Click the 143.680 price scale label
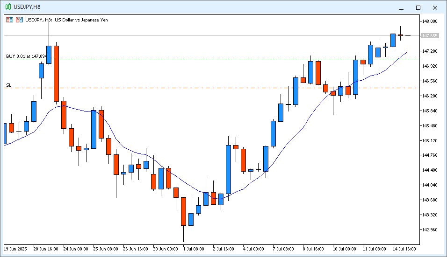The height and width of the screenshot is (257, 447). (x=430, y=200)
